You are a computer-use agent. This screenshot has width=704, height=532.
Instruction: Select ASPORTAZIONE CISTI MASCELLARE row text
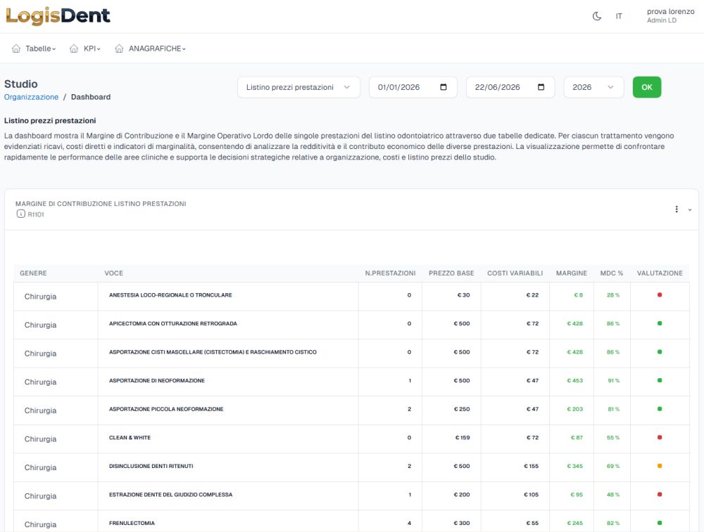[x=213, y=352]
